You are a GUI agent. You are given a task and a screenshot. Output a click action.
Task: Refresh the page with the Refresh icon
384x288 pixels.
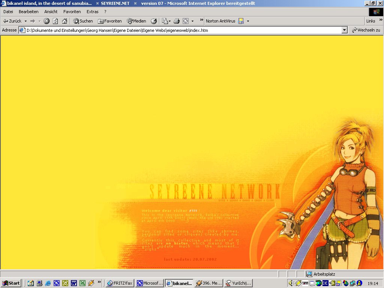pos(55,21)
